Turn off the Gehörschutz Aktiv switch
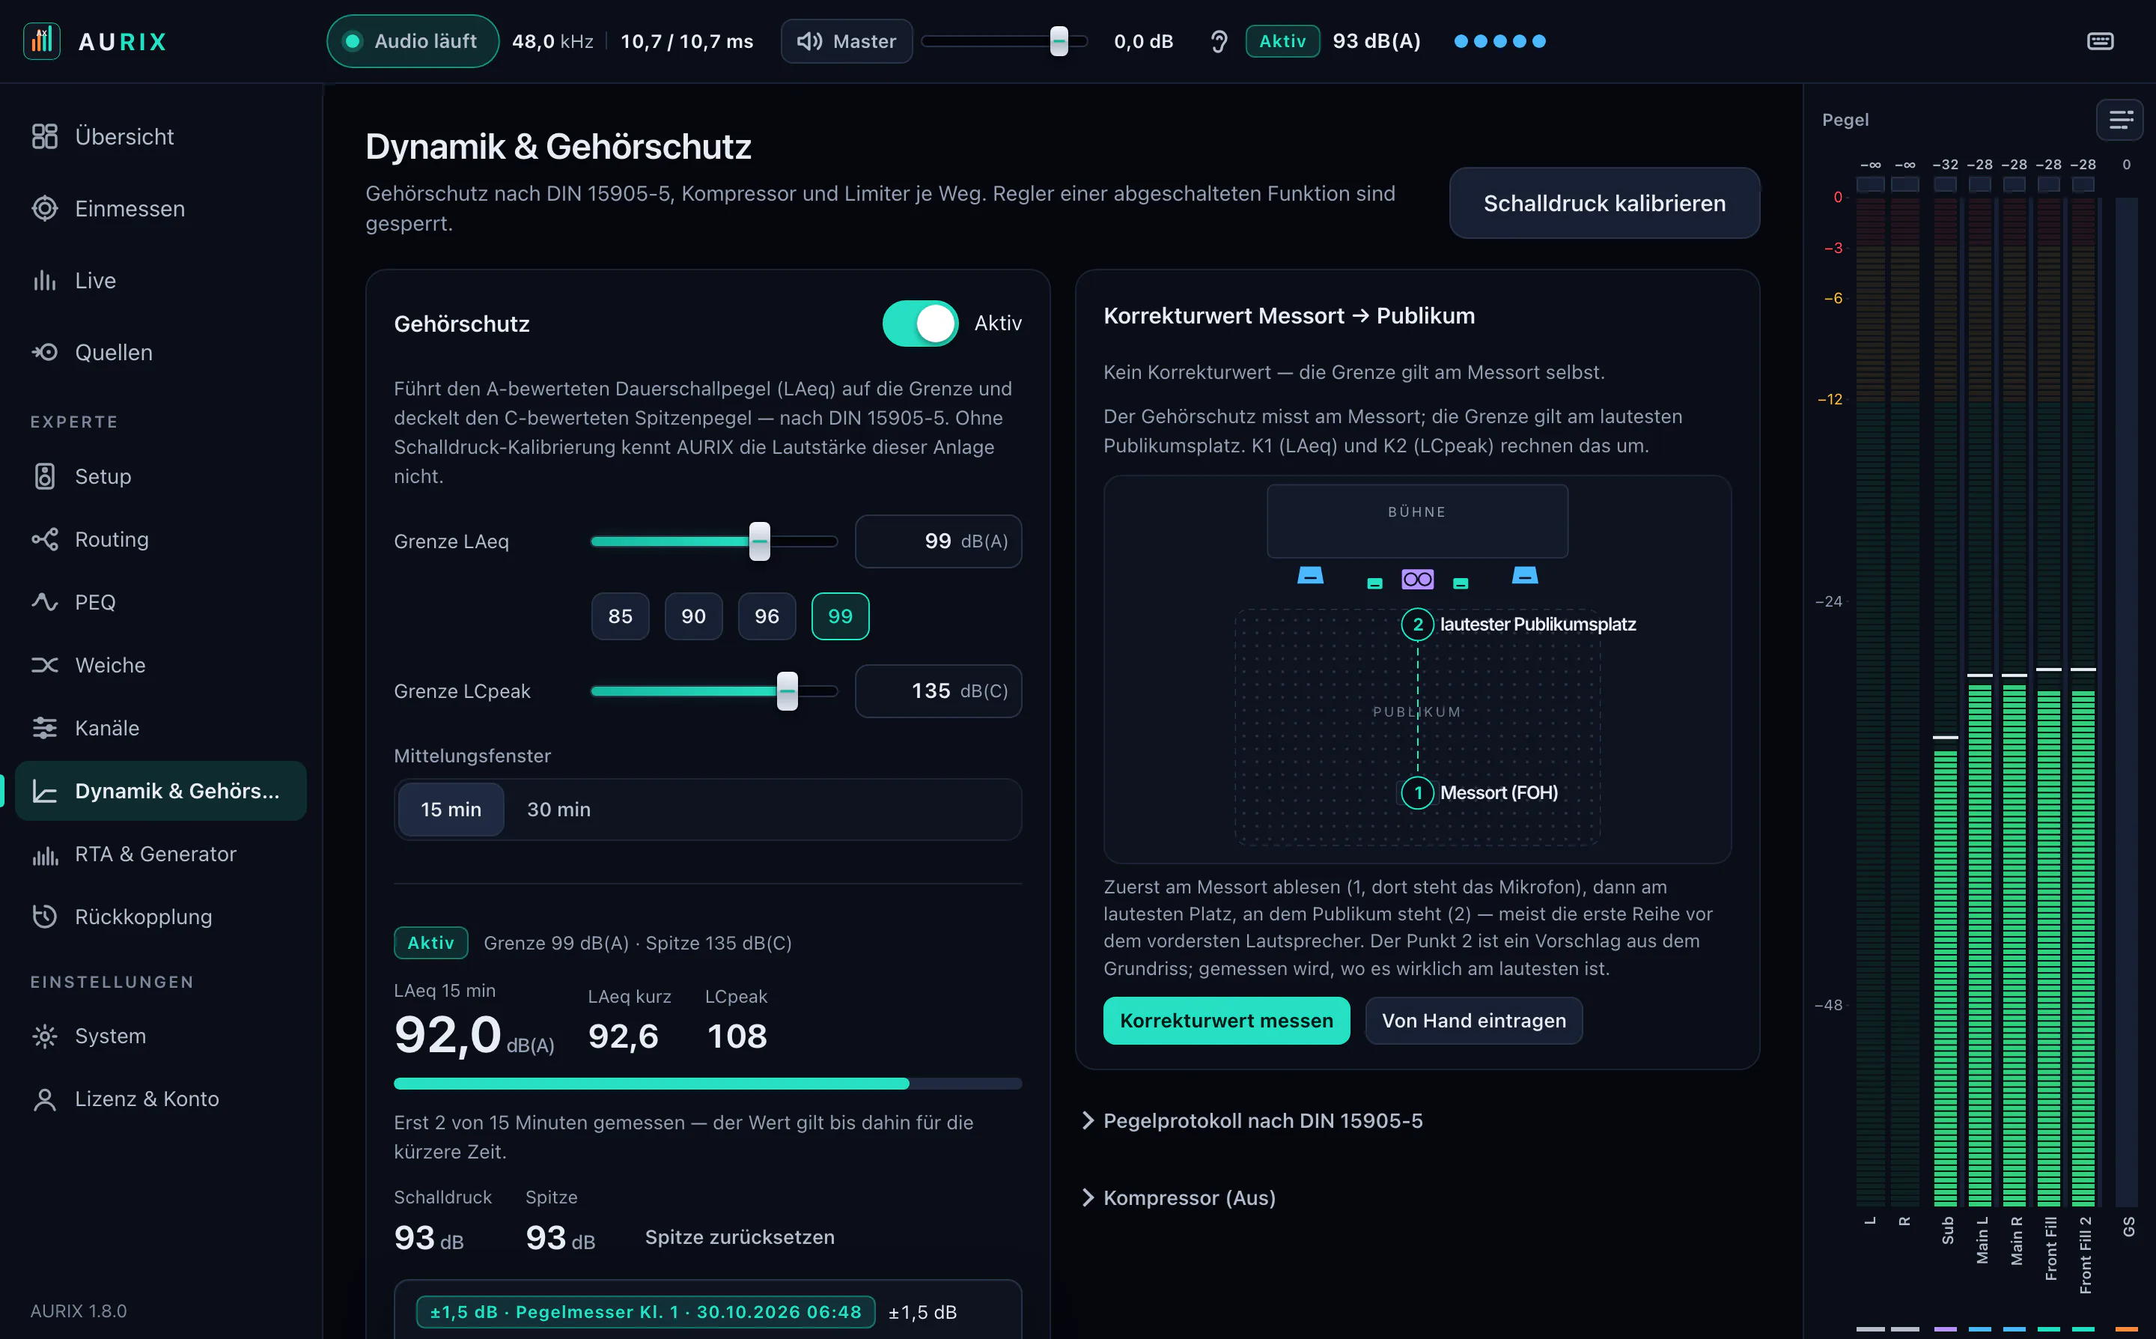 [919, 324]
